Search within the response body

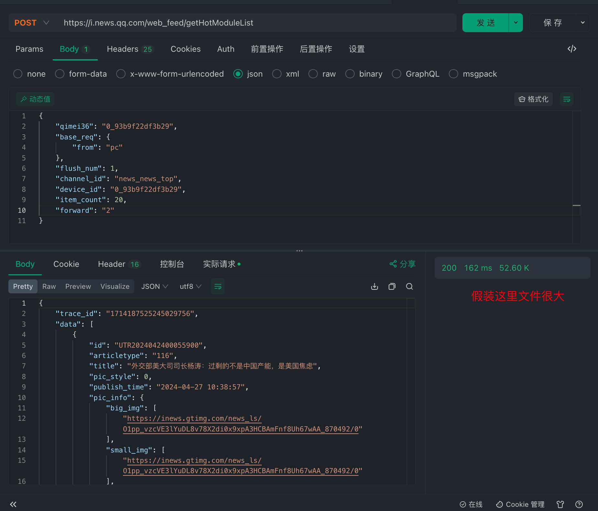point(409,287)
